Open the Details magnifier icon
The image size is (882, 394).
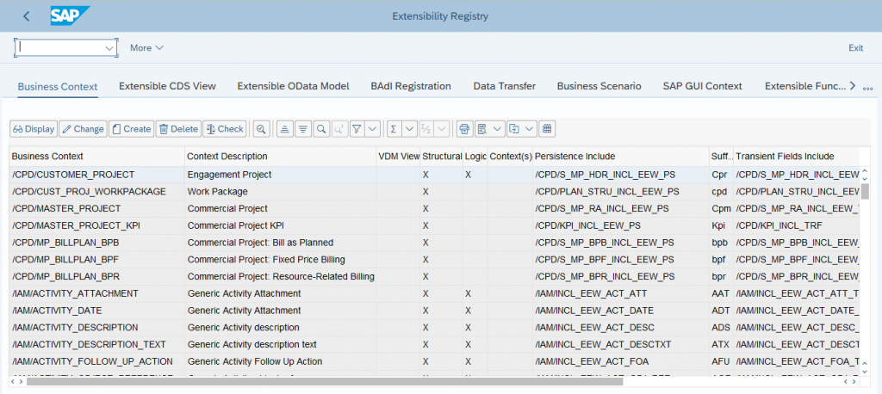click(x=261, y=129)
